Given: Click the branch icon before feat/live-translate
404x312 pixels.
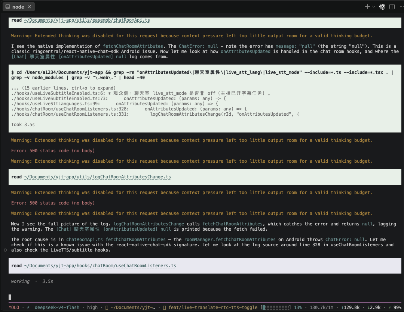Looking at the screenshot, I should [164, 308].
